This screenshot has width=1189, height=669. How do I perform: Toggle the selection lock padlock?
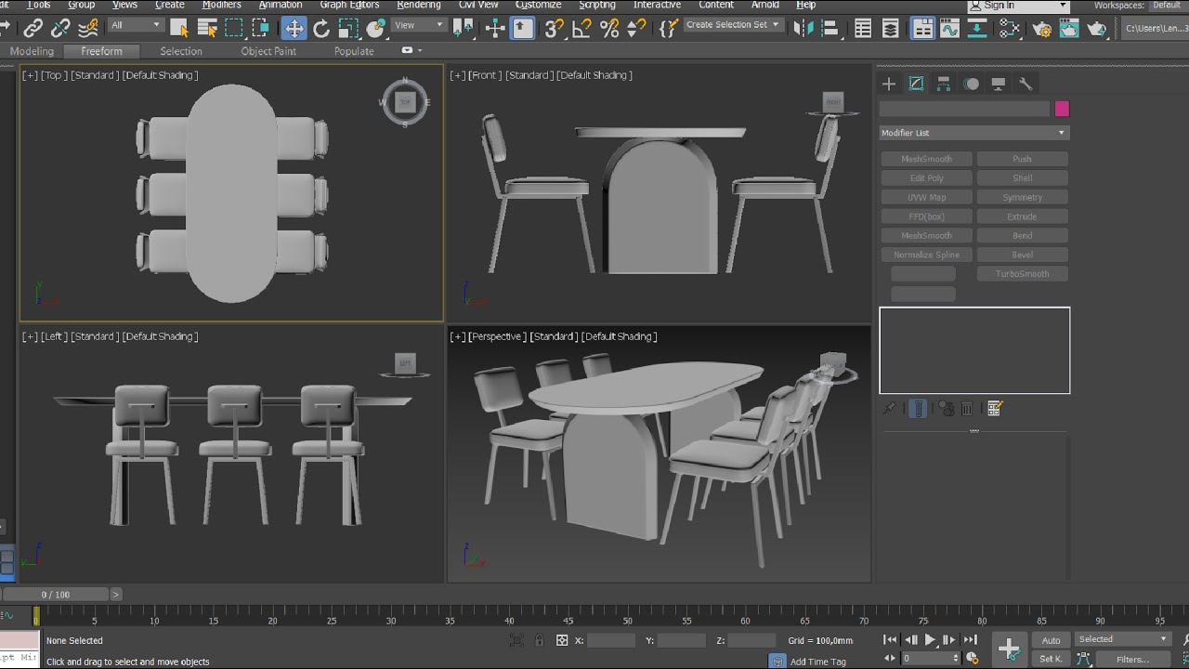pyautogui.click(x=540, y=640)
